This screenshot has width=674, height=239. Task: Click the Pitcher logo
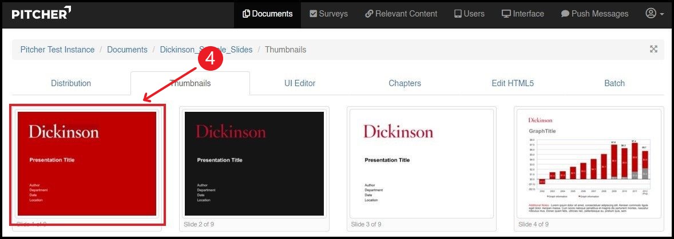(x=42, y=14)
